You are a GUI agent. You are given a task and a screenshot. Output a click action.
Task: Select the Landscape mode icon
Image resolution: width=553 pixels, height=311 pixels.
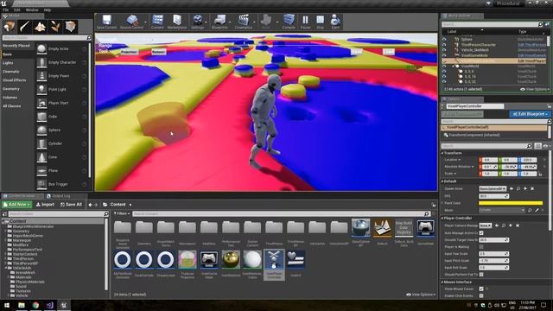[40, 27]
